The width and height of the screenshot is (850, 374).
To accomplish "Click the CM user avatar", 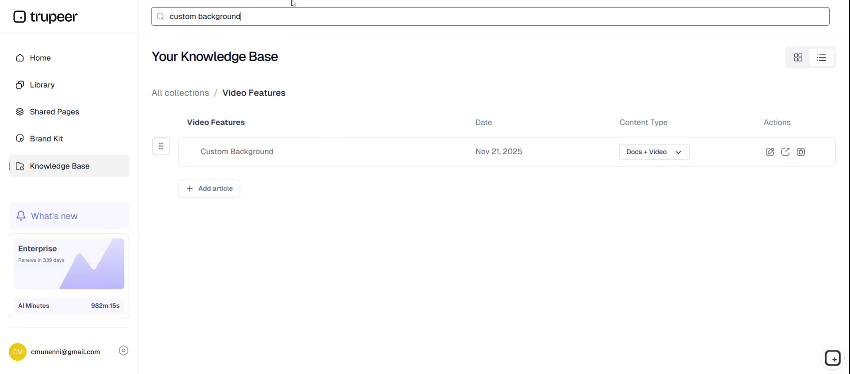I will click(18, 352).
